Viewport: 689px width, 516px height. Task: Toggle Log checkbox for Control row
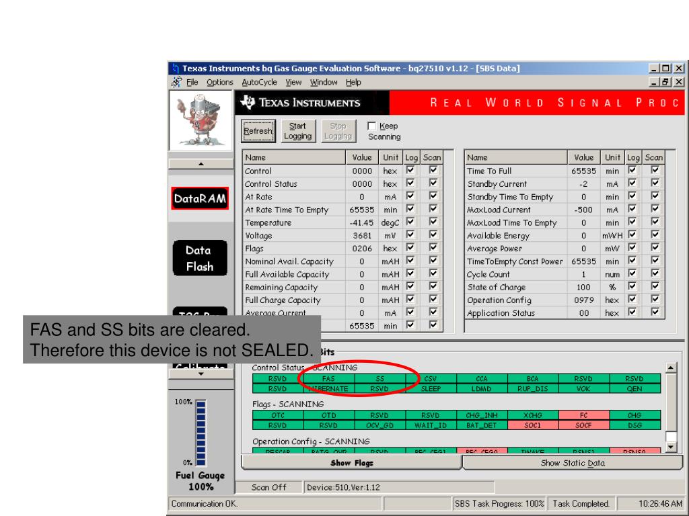pyautogui.click(x=410, y=170)
